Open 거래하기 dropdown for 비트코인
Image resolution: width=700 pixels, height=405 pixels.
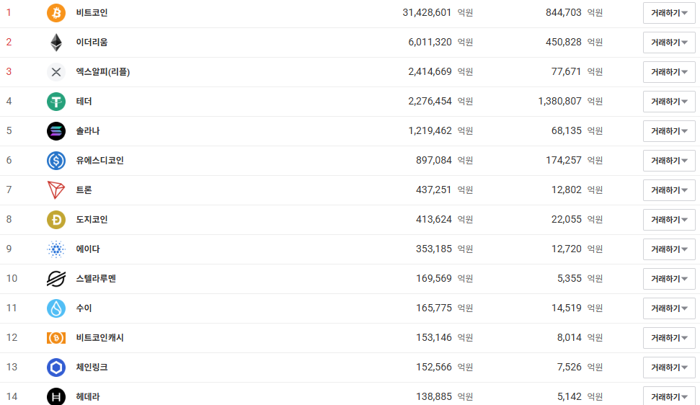(x=669, y=13)
